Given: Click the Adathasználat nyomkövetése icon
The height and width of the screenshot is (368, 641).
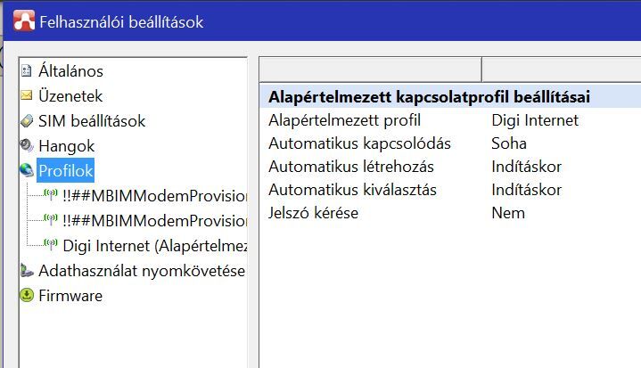Looking at the screenshot, I should point(26,271).
